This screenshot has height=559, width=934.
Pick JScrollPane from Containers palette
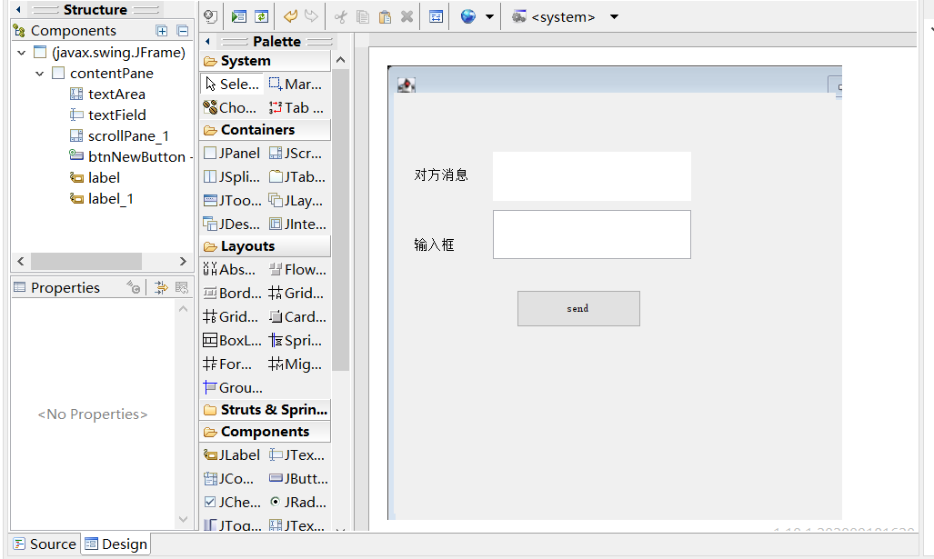pos(296,153)
